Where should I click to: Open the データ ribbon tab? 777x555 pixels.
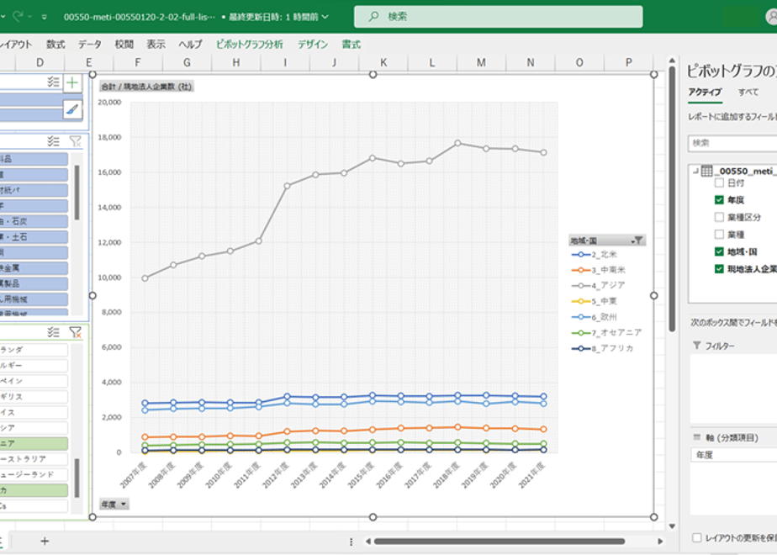(90, 44)
